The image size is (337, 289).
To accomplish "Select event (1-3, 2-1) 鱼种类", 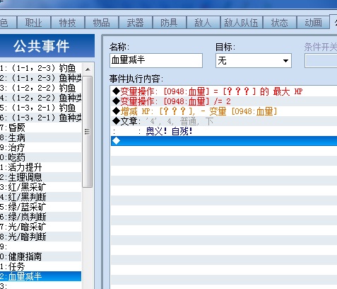I will (x=40, y=118).
